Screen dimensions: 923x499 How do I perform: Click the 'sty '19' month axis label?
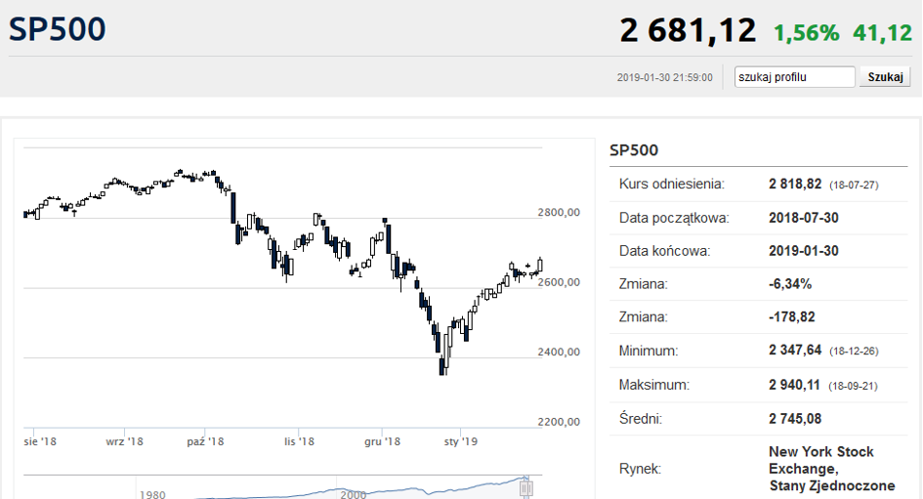pyautogui.click(x=460, y=441)
